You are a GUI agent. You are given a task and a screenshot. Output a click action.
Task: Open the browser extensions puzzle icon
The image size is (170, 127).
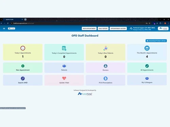[x=160, y=23]
